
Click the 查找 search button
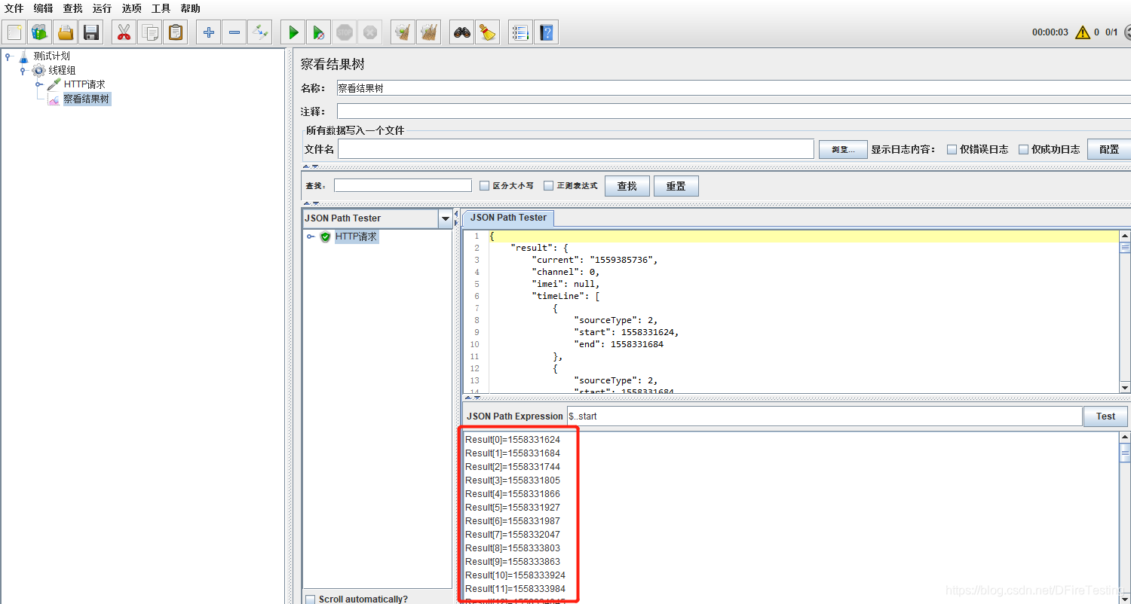(627, 186)
